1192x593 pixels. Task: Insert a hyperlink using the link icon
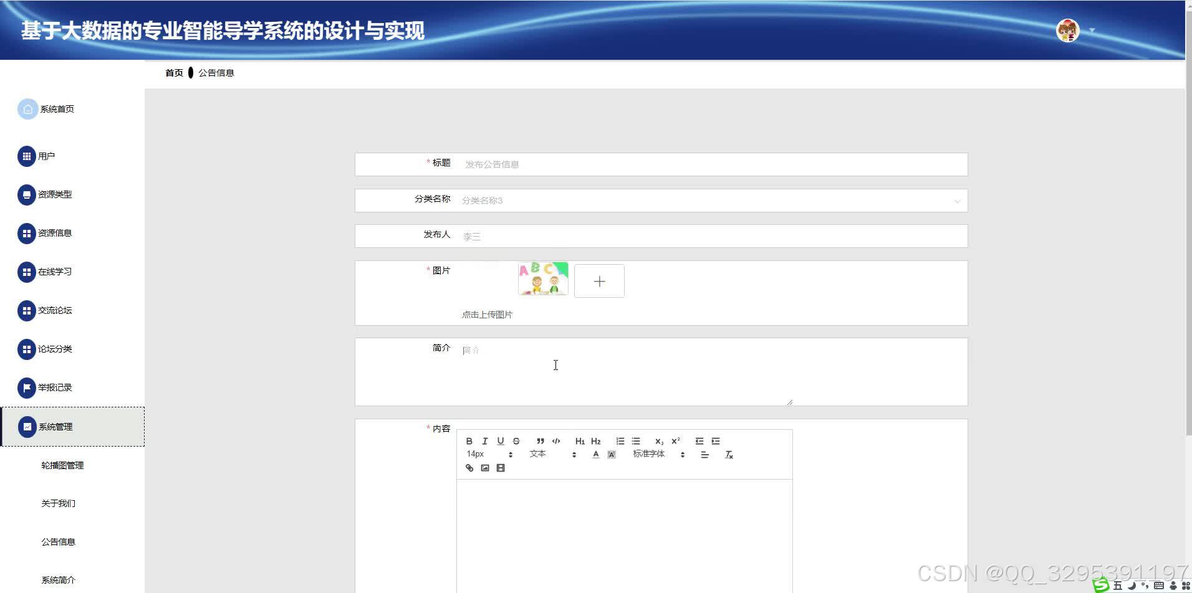pos(469,468)
